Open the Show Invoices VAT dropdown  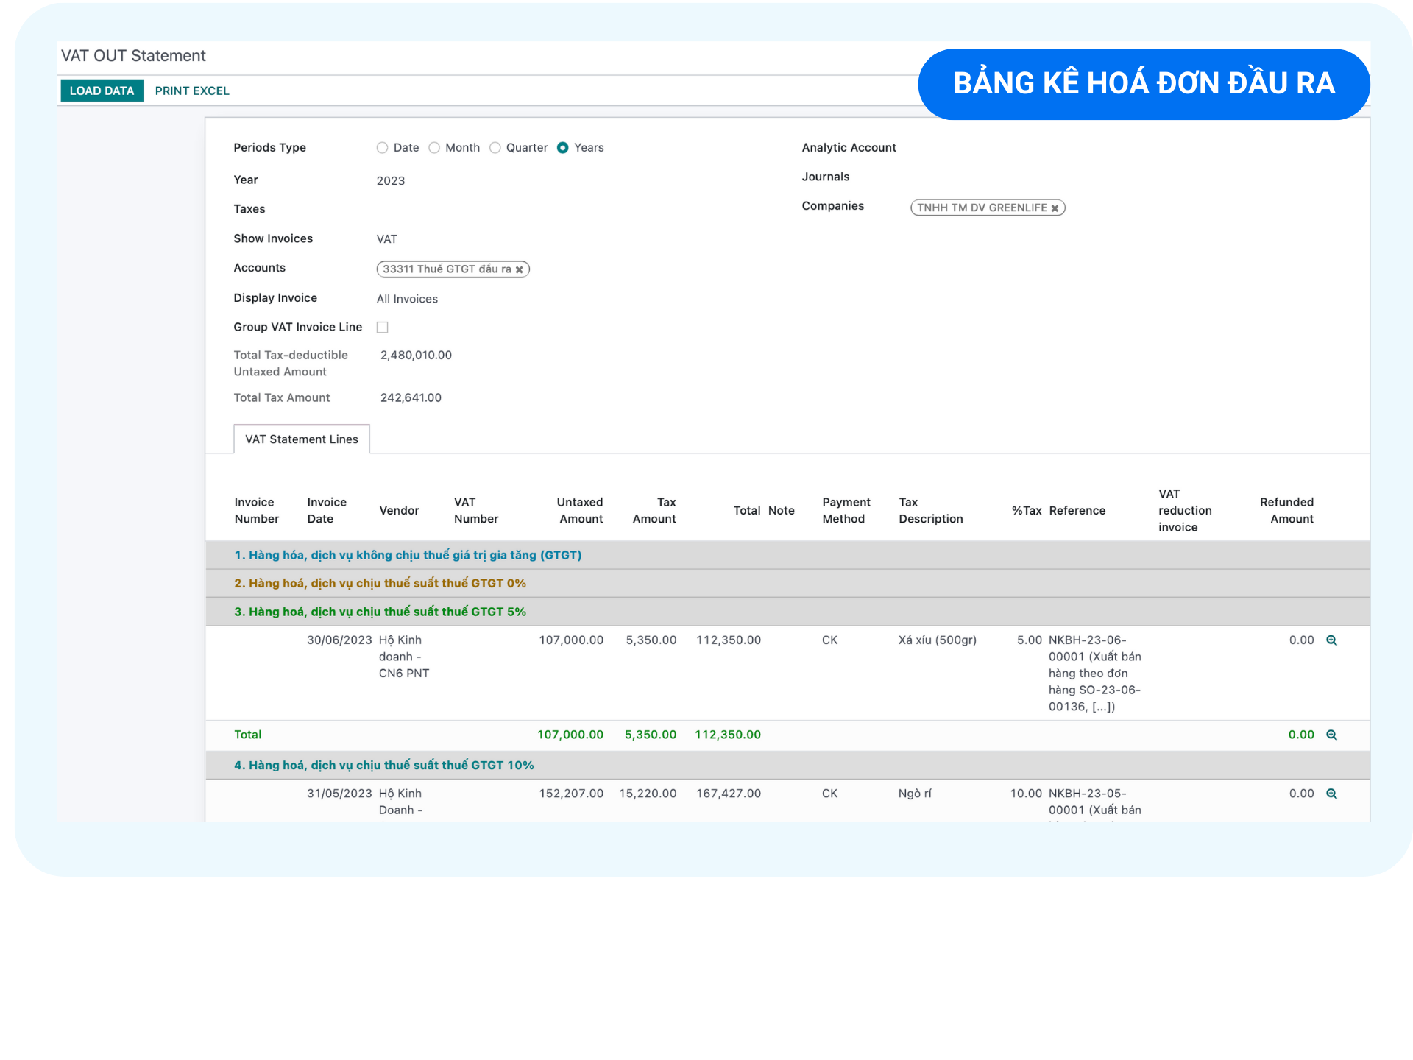tap(387, 239)
